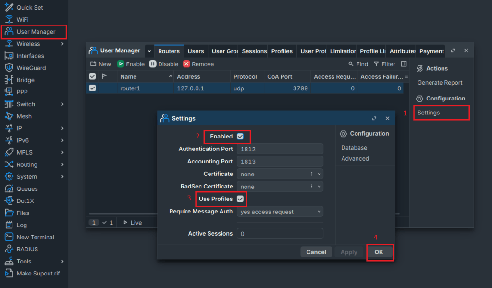Expand the IPv6 submenu
Screen dimensions: 492x288
point(62,140)
